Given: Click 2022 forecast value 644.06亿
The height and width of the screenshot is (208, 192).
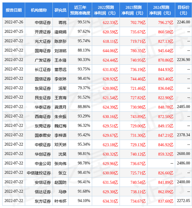Looking at the screenshot, I should click(x=110, y=51).
